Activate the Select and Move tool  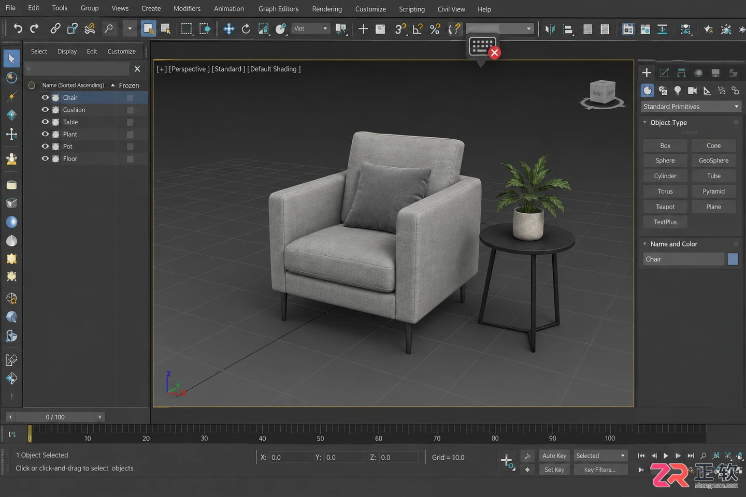(228, 28)
